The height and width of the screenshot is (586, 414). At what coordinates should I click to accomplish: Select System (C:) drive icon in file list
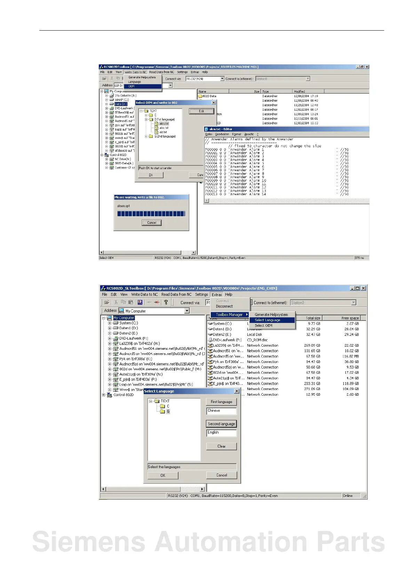click(210, 324)
